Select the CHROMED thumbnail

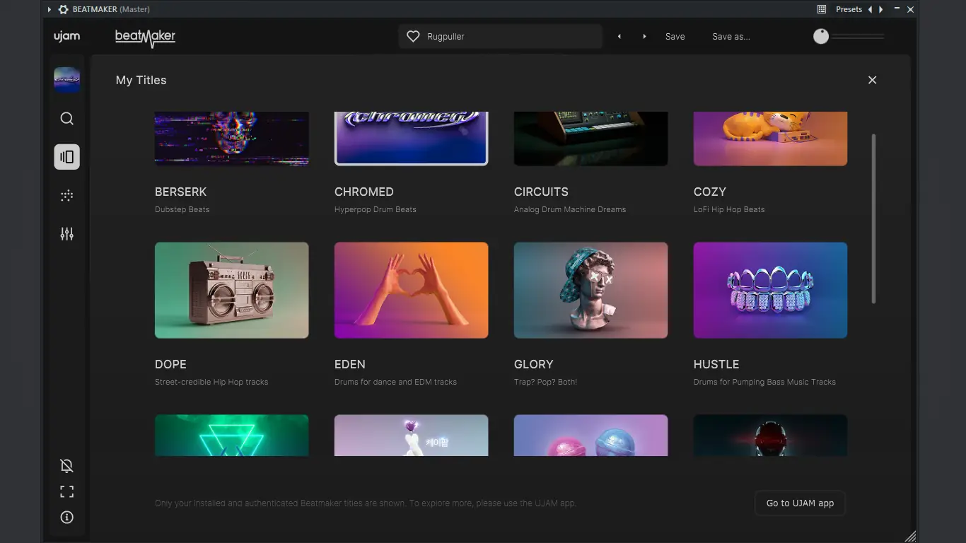(411, 139)
